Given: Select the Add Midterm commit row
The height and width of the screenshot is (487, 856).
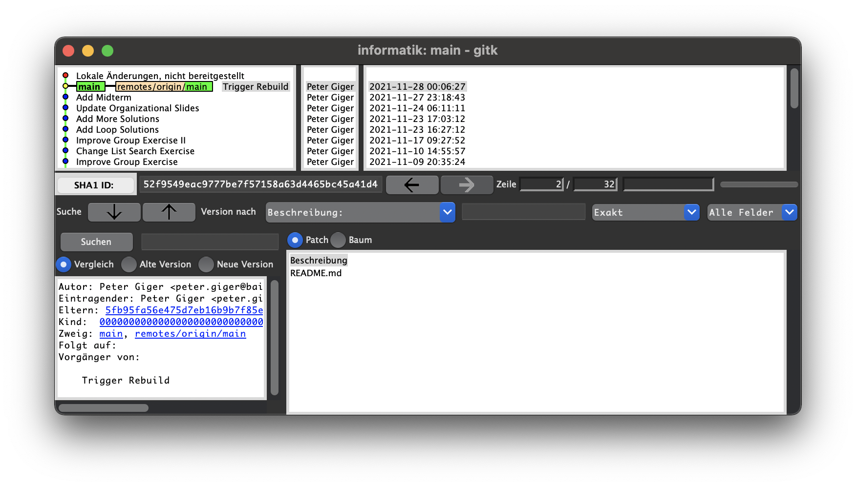Looking at the screenshot, I should click(x=104, y=98).
